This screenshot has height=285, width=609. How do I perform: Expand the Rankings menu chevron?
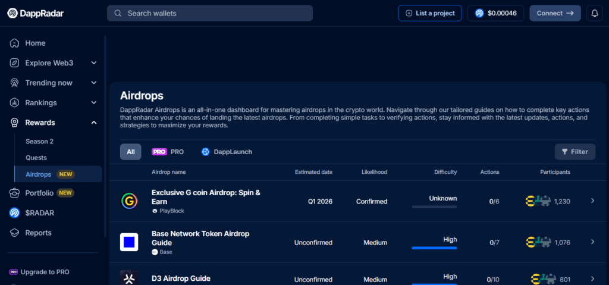(93, 103)
